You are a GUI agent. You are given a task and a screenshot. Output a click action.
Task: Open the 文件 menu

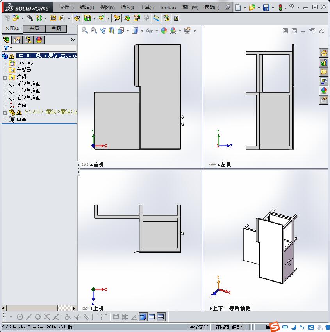(66, 7)
